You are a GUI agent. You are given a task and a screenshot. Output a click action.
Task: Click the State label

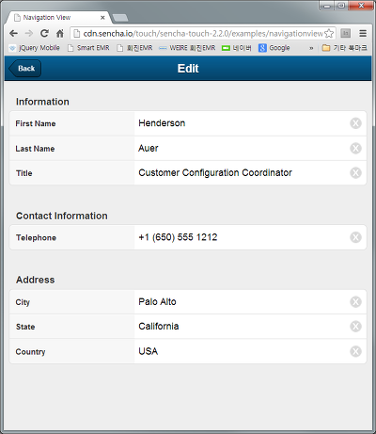(x=25, y=327)
